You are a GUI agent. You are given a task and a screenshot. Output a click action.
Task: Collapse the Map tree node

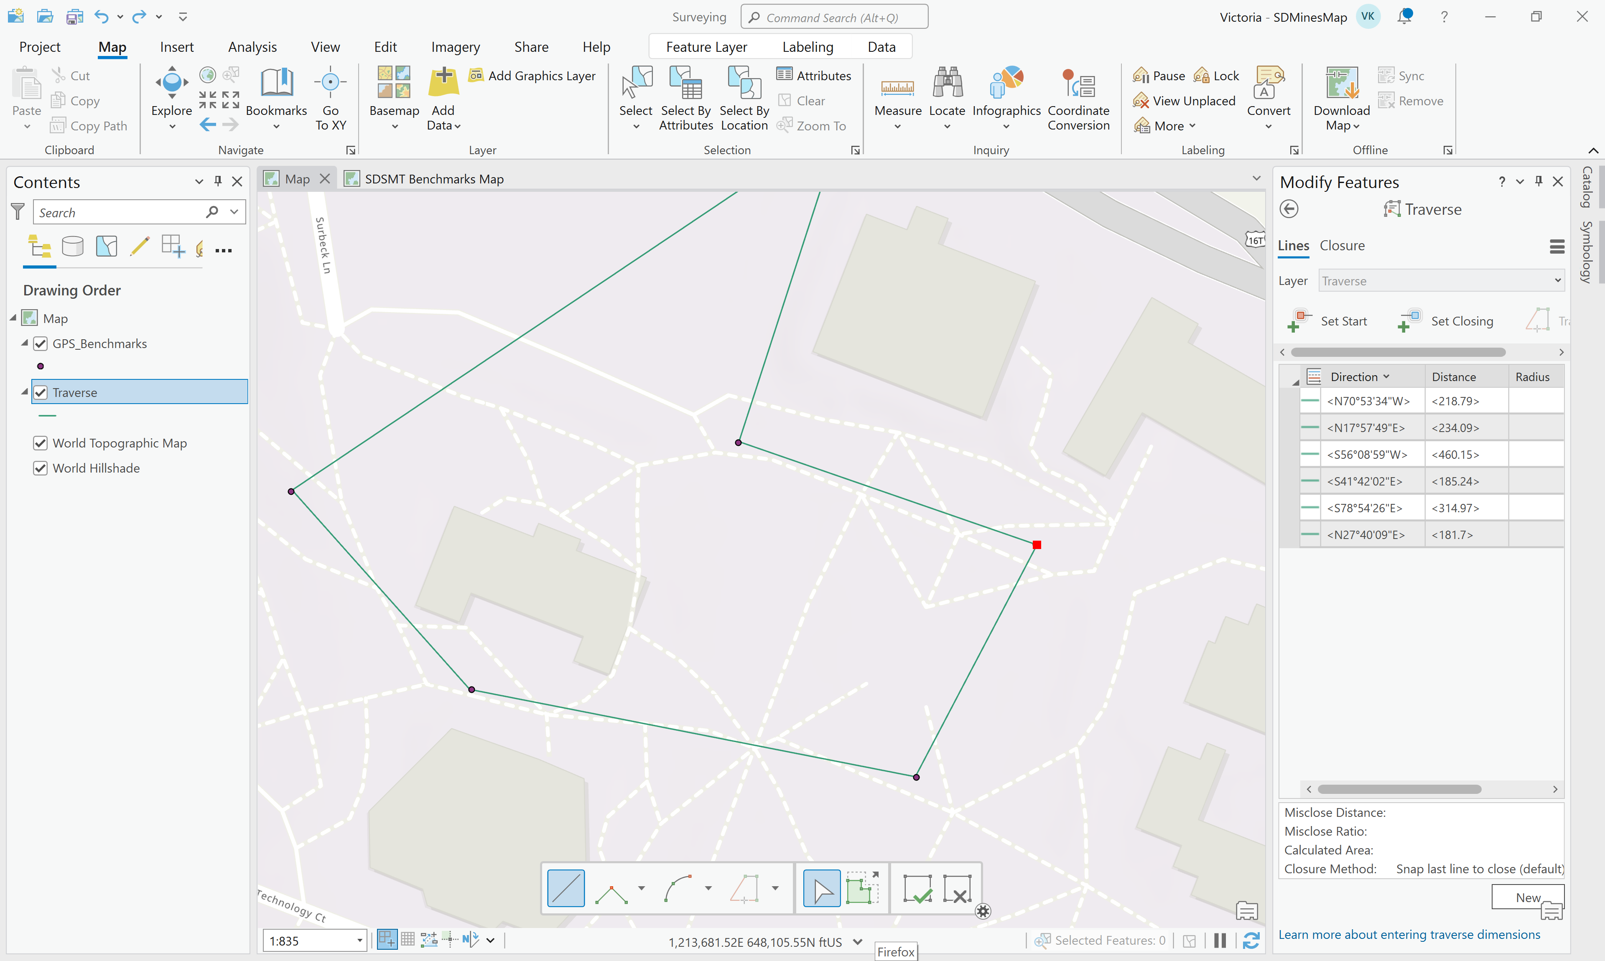pyautogui.click(x=13, y=318)
